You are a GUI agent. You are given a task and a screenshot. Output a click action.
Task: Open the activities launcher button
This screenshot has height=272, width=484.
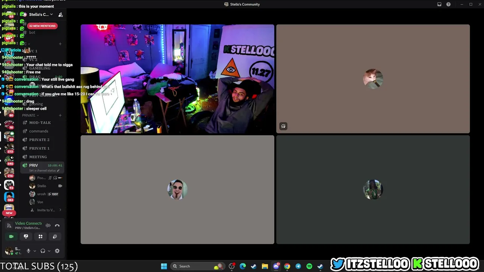point(40,236)
